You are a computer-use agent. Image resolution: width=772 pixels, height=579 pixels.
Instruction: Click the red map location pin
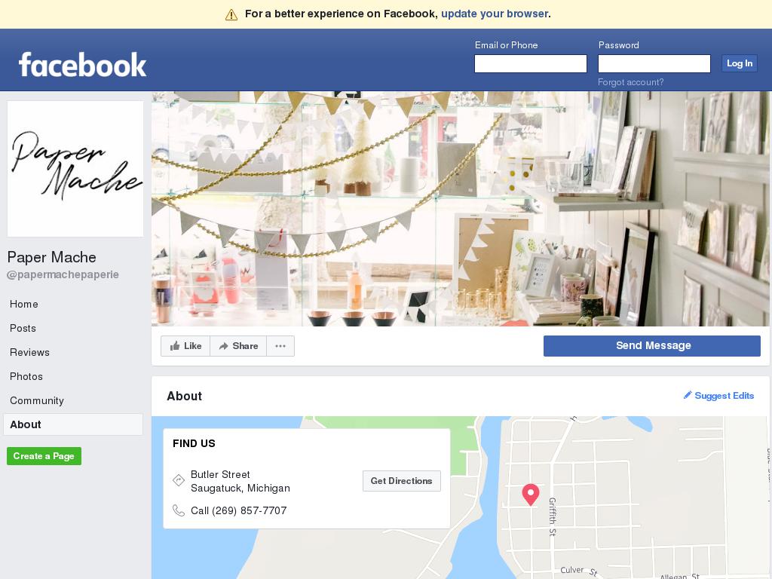point(530,495)
